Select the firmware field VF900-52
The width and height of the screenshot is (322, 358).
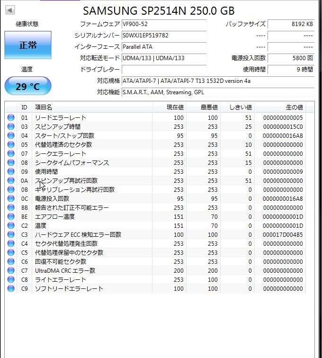click(x=164, y=24)
